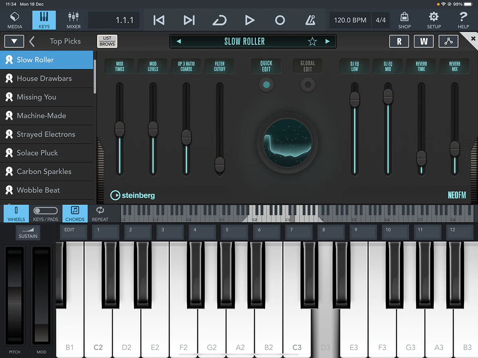Switch the Keys / Pads toggle

(x=45, y=214)
